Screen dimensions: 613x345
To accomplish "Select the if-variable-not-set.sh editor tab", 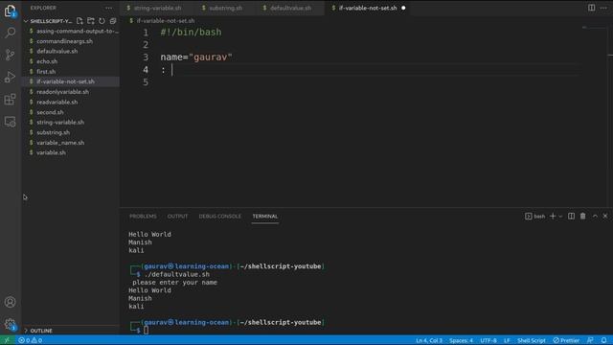I will coord(368,8).
